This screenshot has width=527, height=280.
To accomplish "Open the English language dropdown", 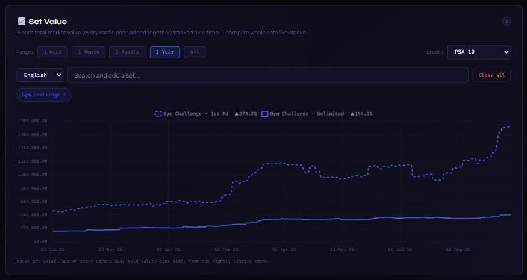I will 40,75.
